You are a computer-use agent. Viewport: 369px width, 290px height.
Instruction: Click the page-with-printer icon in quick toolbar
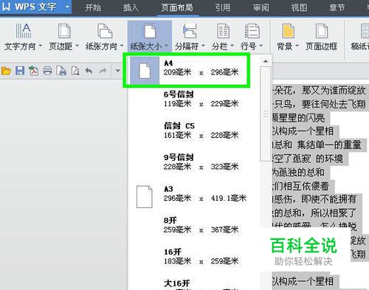(x=61, y=71)
